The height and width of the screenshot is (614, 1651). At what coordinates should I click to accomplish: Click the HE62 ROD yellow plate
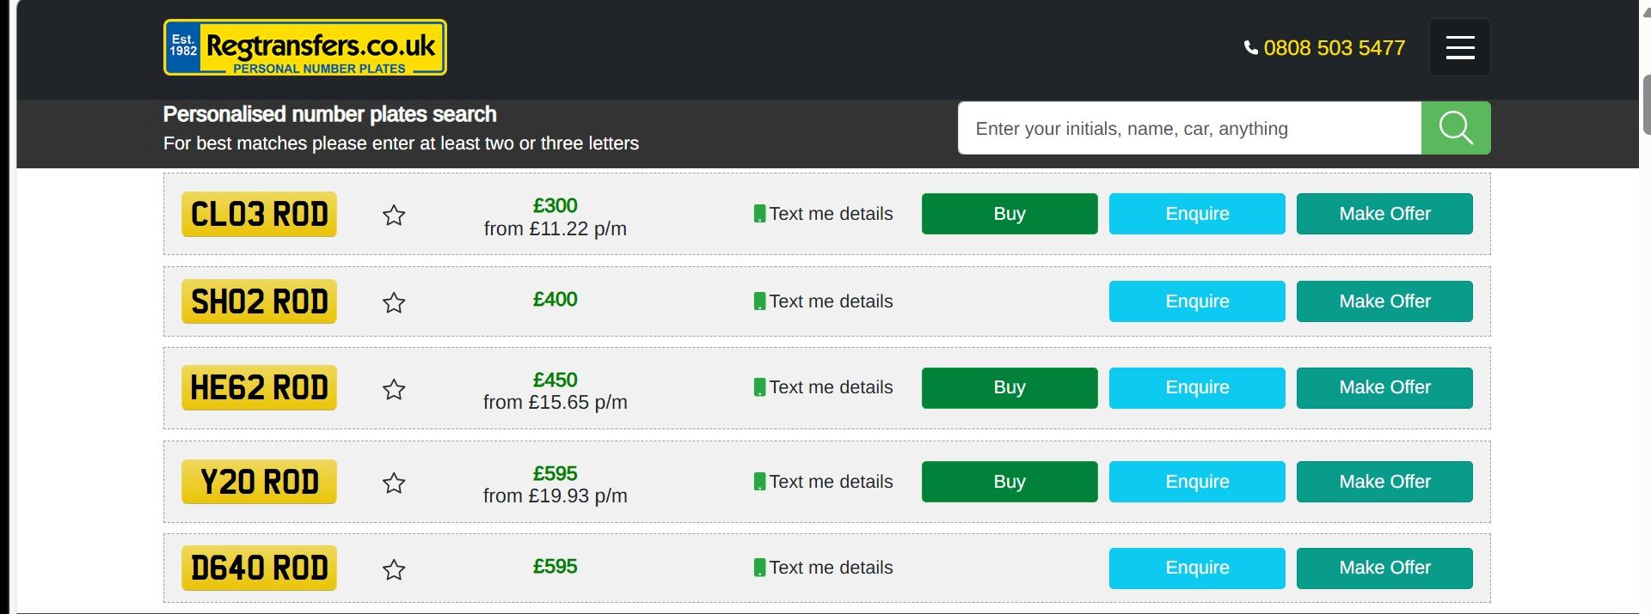pos(259,387)
